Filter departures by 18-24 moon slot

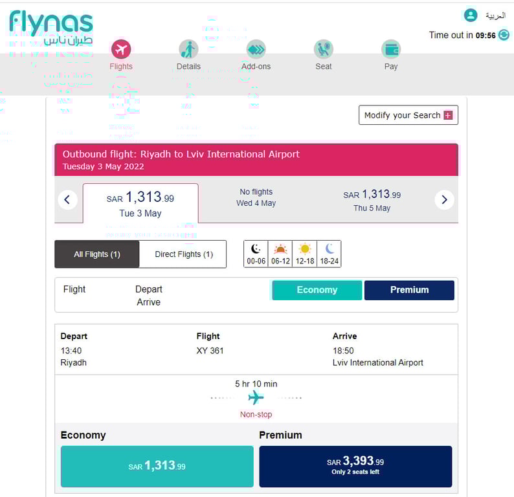coord(329,254)
